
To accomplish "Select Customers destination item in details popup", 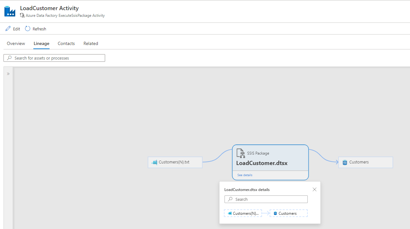I will pos(288,213).
